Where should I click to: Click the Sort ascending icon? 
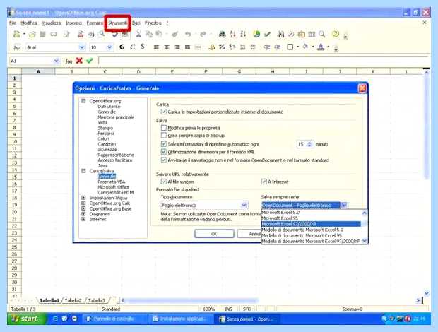[232, 35]
